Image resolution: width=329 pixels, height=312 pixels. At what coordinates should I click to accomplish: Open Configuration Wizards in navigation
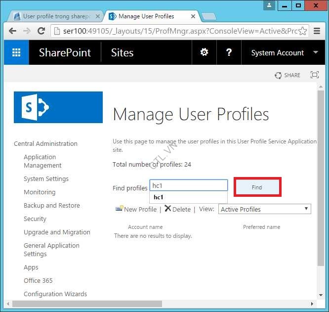(x=55, y=294)
